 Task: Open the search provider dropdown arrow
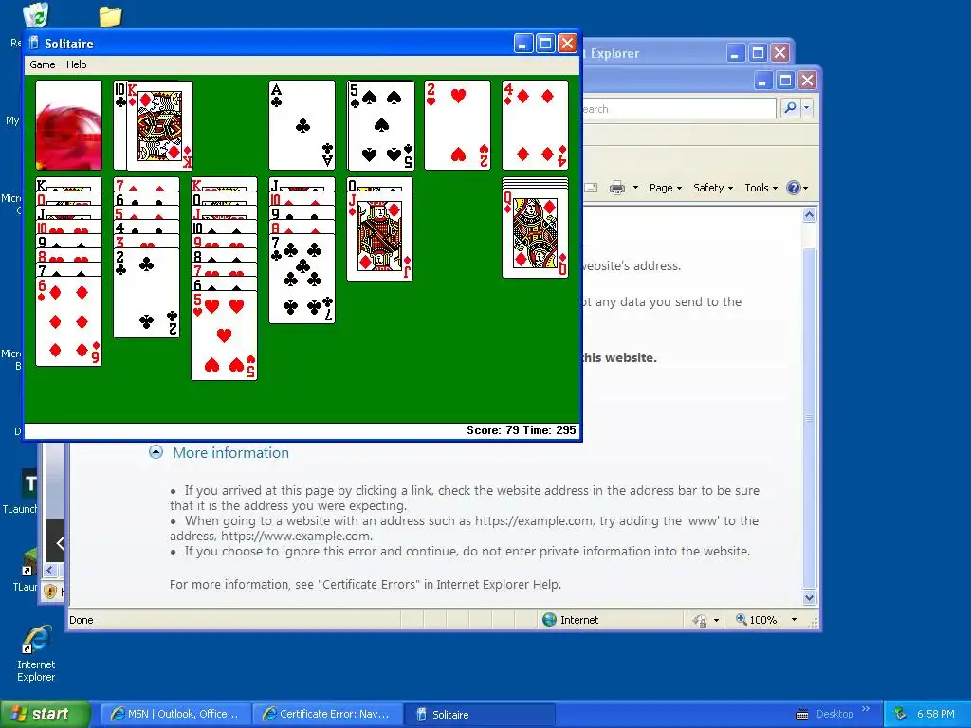(806, 108)
